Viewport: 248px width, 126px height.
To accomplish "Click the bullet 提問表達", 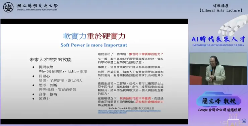I will pyautogui.click(x=46, y=67).
